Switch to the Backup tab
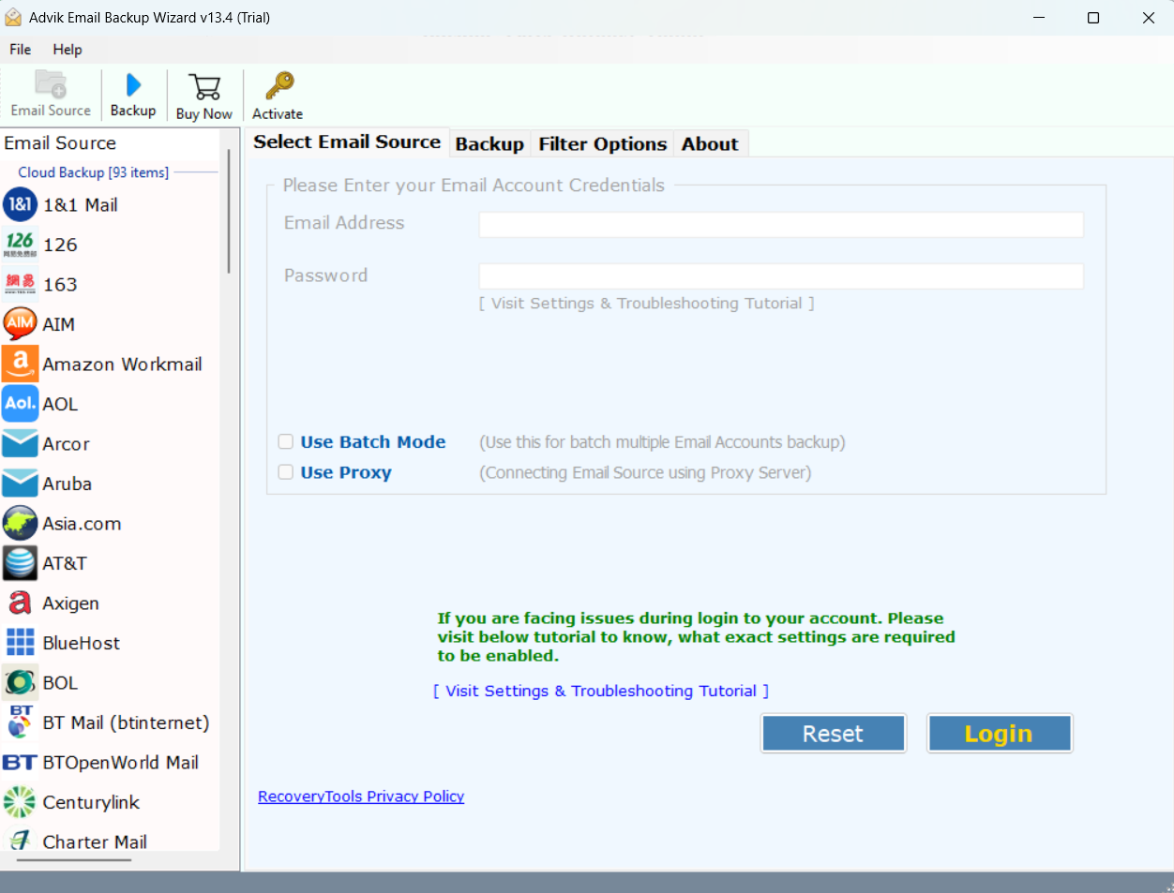Image resolution: width=1174 pixels, height=893 pixels. click(x=489, y=144)
